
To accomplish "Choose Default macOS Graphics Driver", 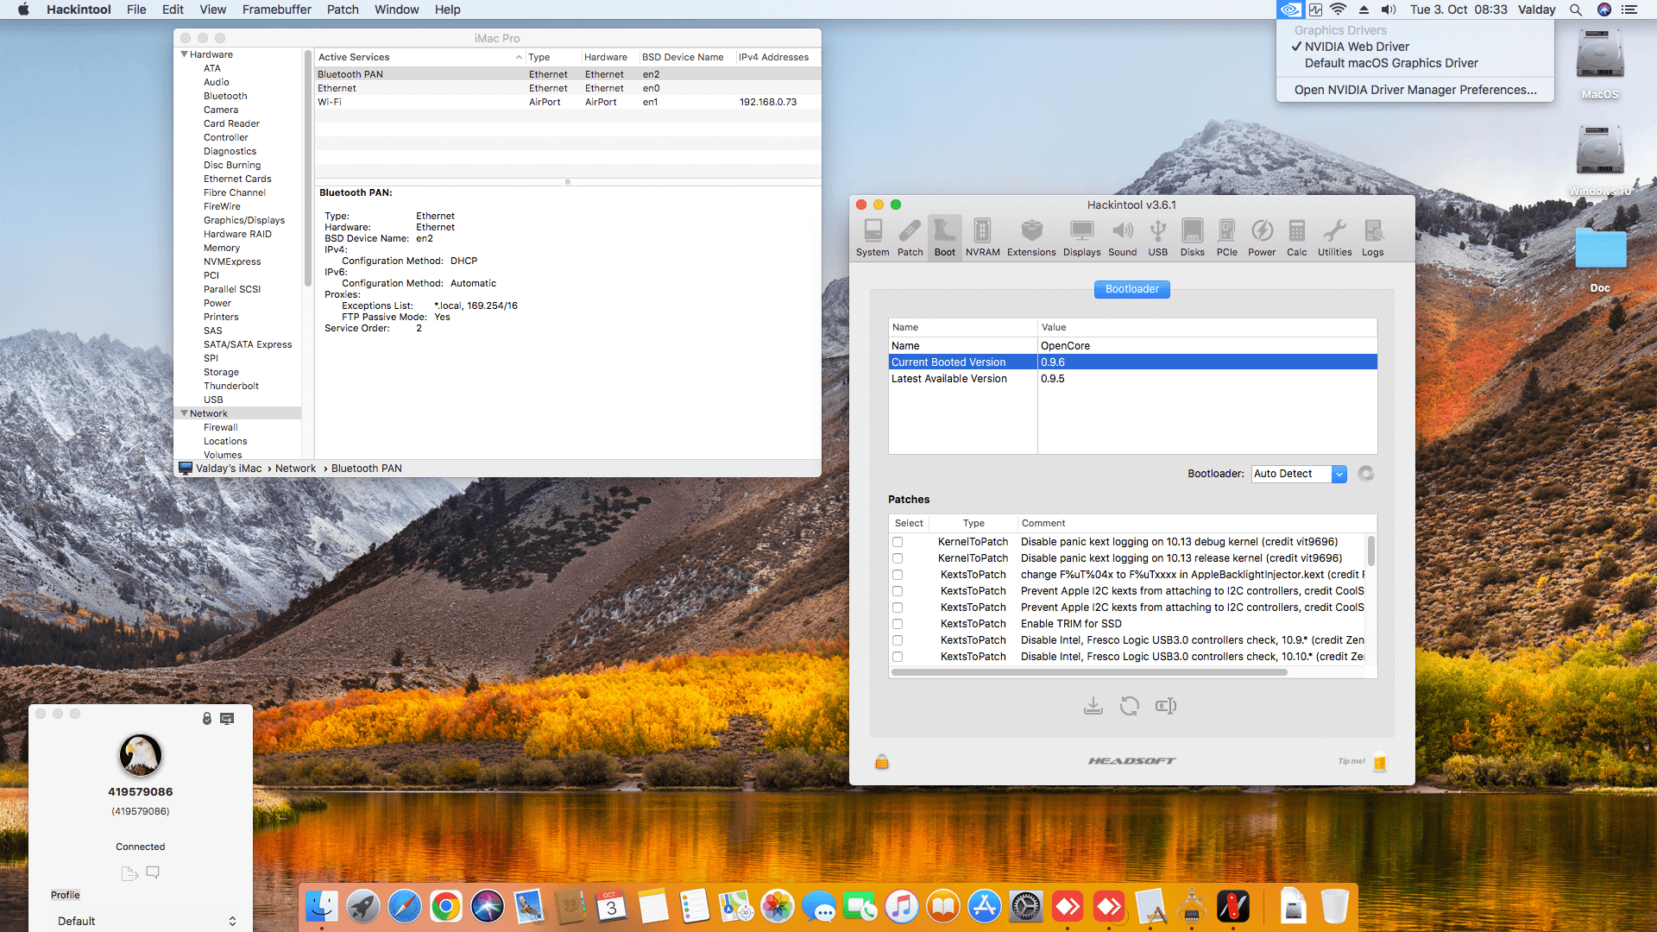I will tap(1391, 63).
